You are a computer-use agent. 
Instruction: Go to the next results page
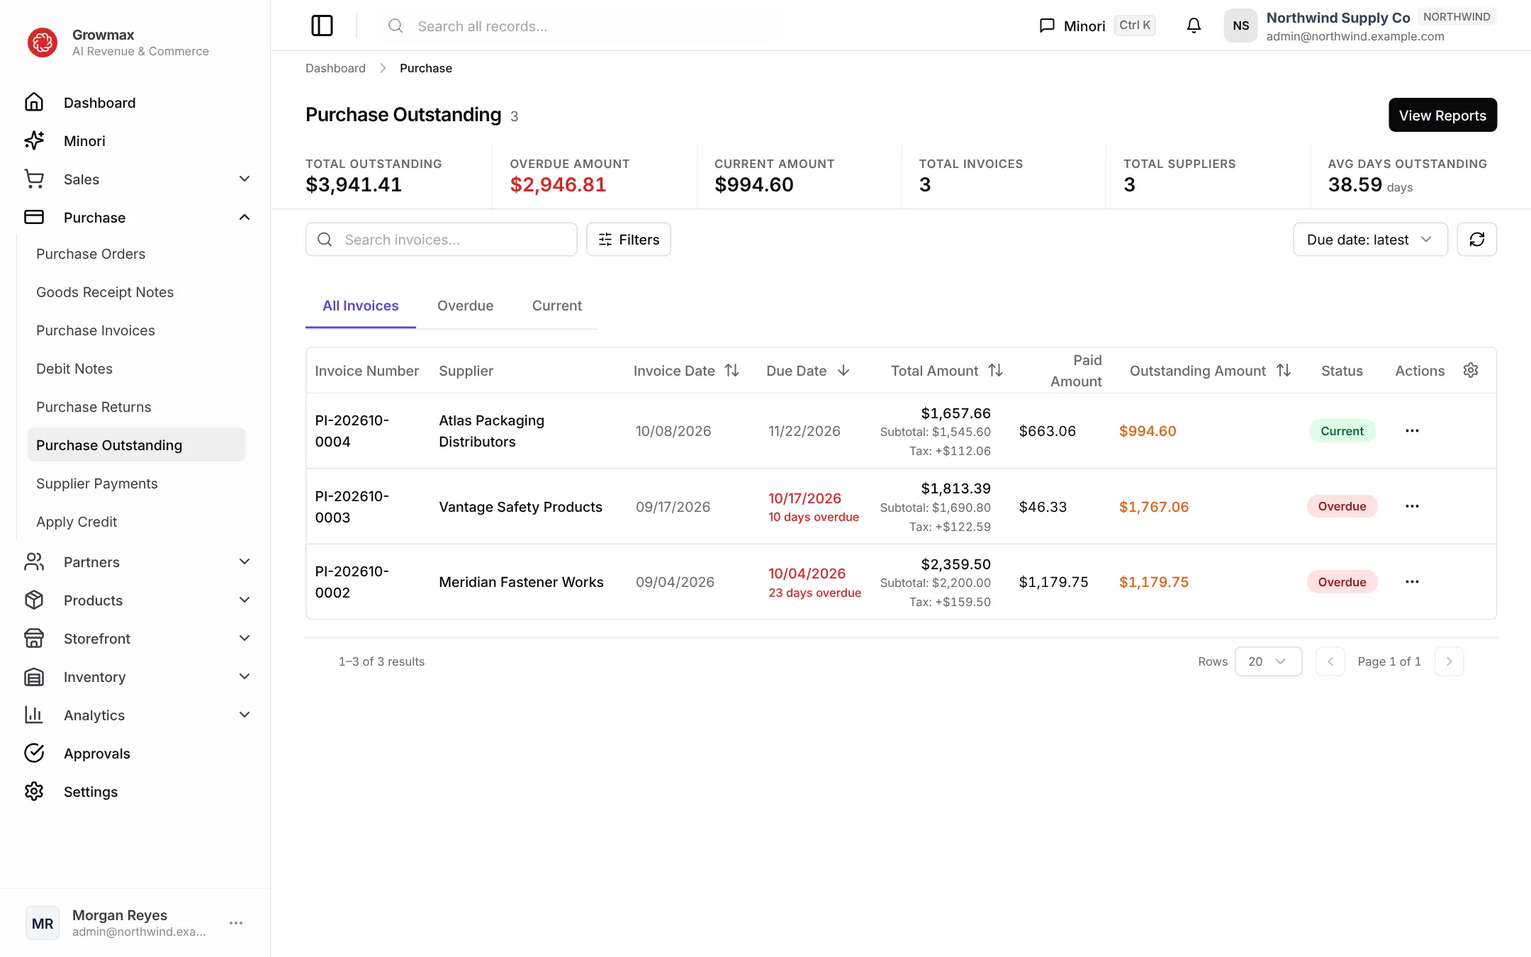(1449, 661)
